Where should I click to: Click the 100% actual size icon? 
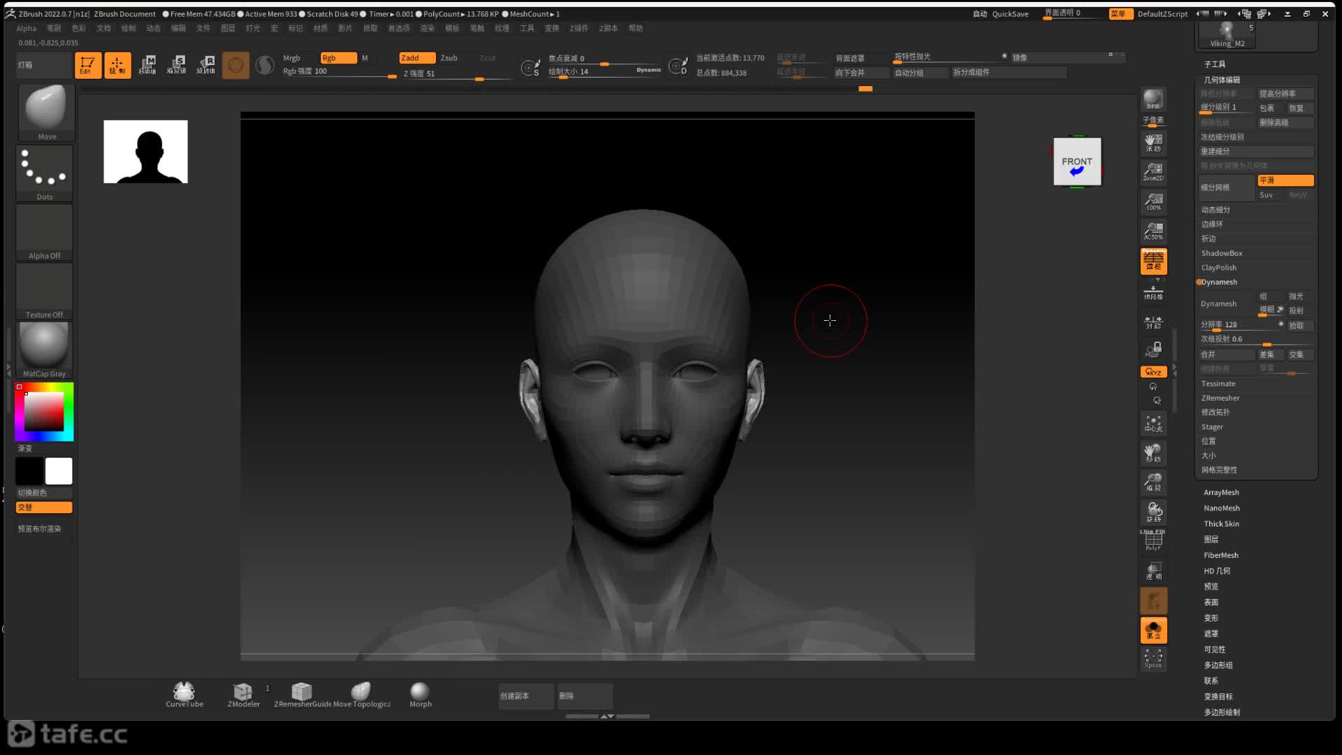click(1153, 201)
